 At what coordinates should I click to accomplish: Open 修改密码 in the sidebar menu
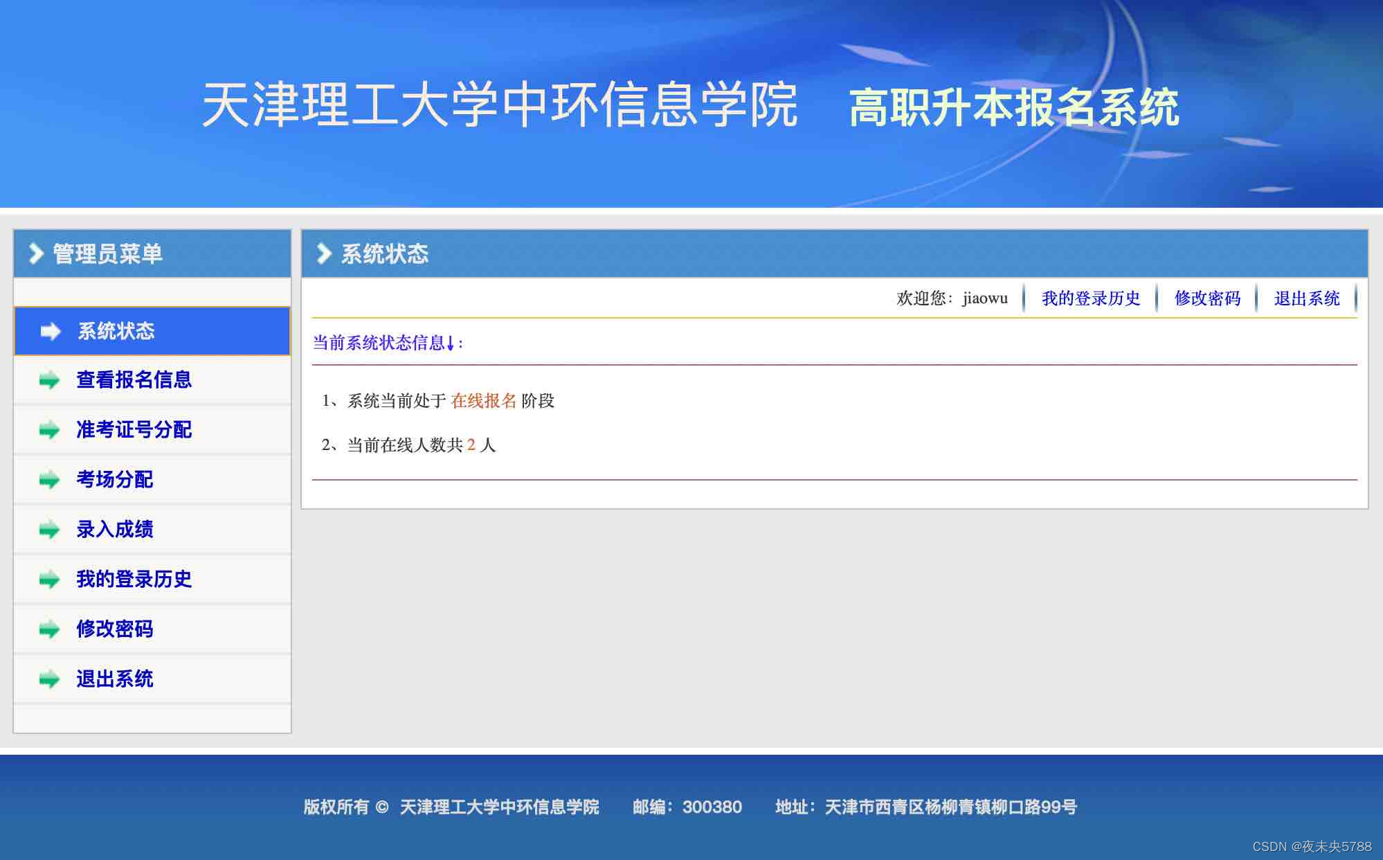pos(152,629)
